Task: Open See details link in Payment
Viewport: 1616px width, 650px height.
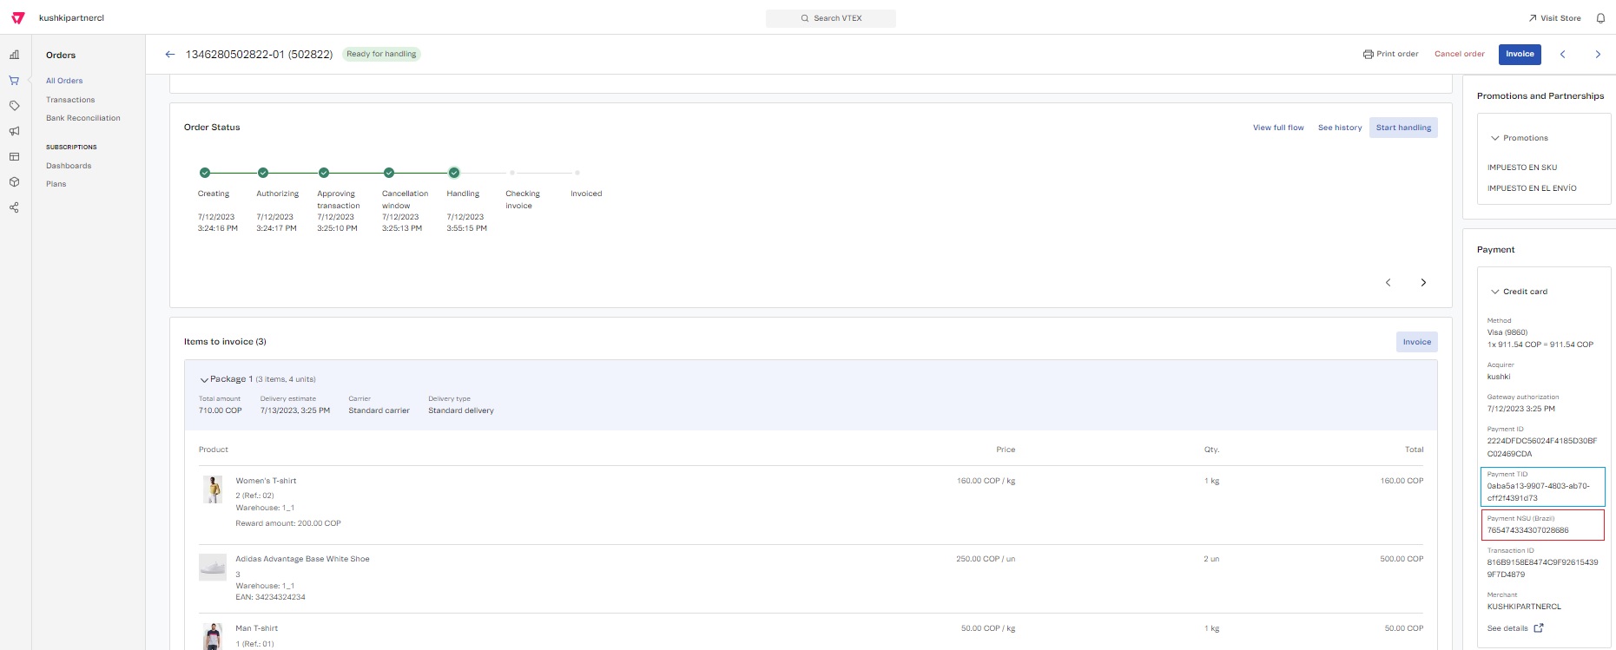Action: tap(1507, 628)
